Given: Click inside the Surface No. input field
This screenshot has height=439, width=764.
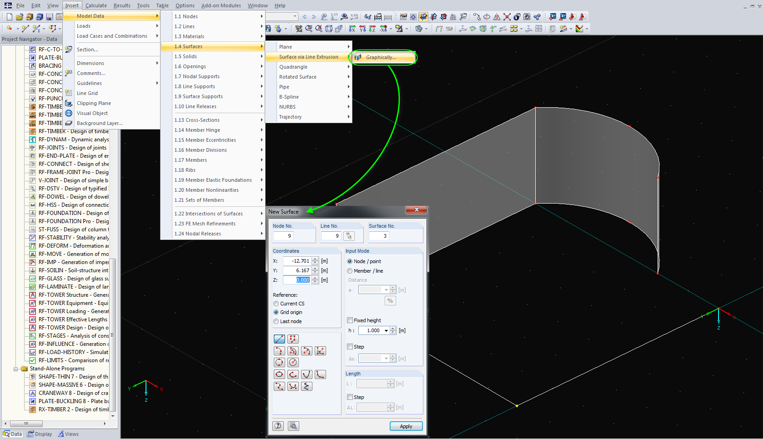Looking at the screenshot, I should click(380, 236).
